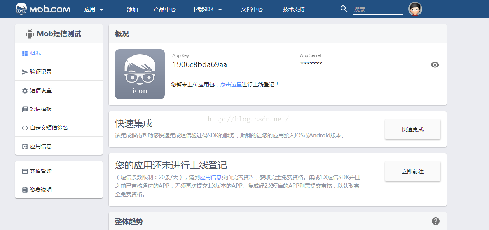The height and width of the screenshot is (230, 489).
Task: Click the 快速集成 card heading
Action: point(134,123)
